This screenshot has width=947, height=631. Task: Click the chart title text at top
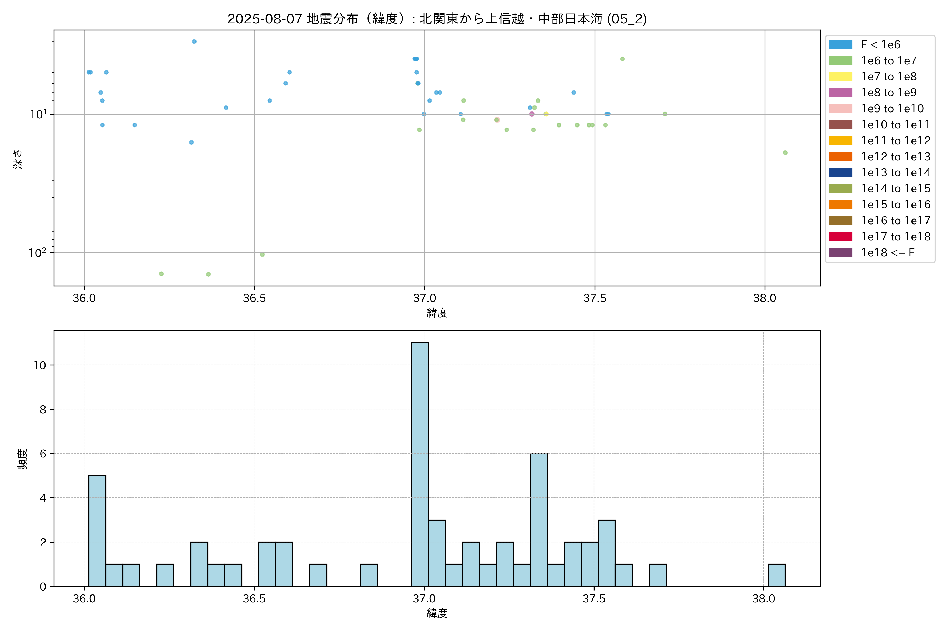[437, 19]
